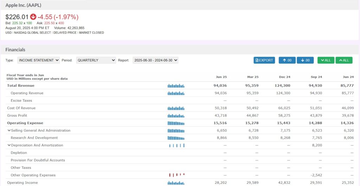Click Cost Of Revenue value 50,318
The image size is (360, 186).
221,108
